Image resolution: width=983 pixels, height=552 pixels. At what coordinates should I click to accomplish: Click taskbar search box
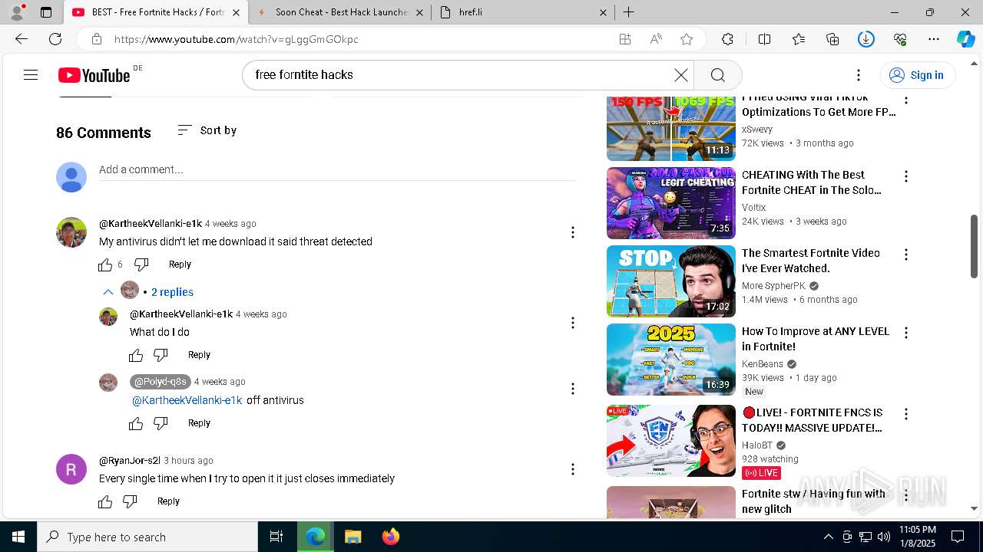point(147,537)
